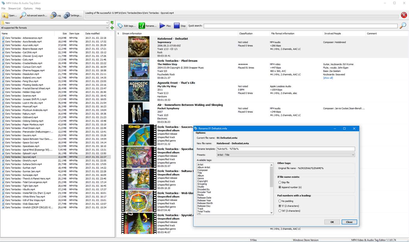Click the Classification column header
This screenshot has height=242, width=409.
[x=253, y=33]
